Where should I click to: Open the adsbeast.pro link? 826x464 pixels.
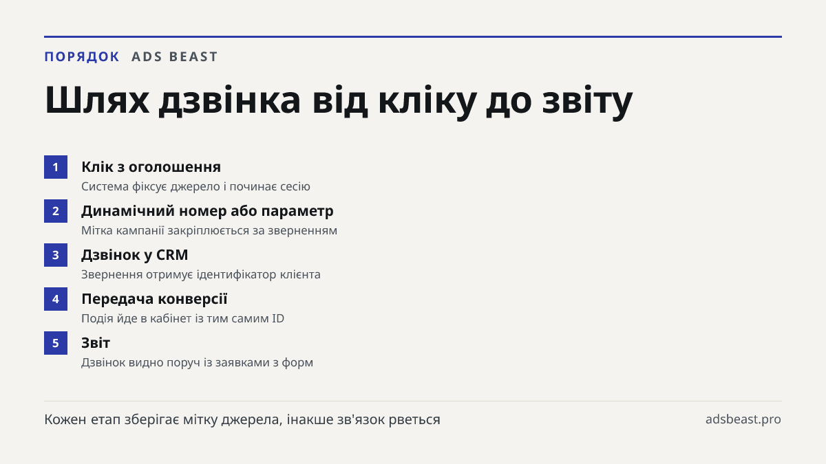tap(743, 419)
